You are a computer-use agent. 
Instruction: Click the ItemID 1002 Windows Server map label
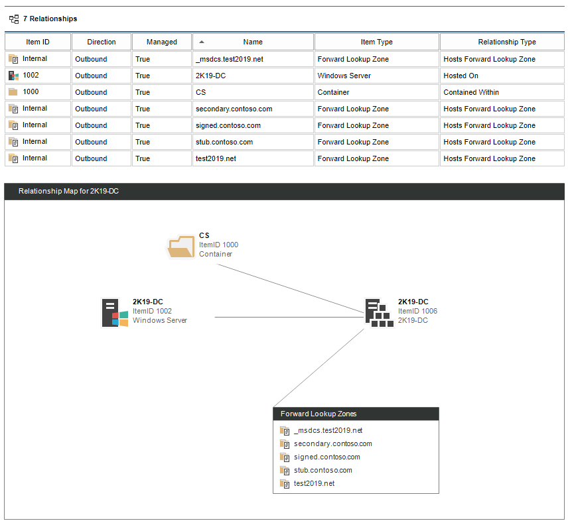tap(159, 311)
